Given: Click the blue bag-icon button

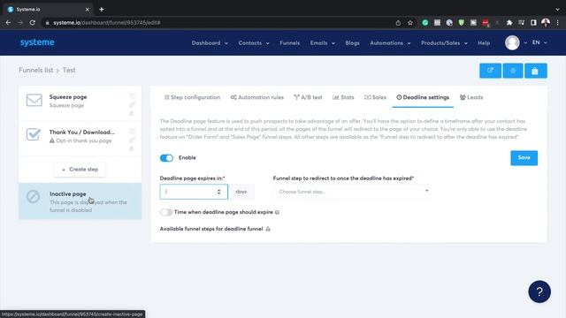Looking at the screenshot, I should 535,71.
